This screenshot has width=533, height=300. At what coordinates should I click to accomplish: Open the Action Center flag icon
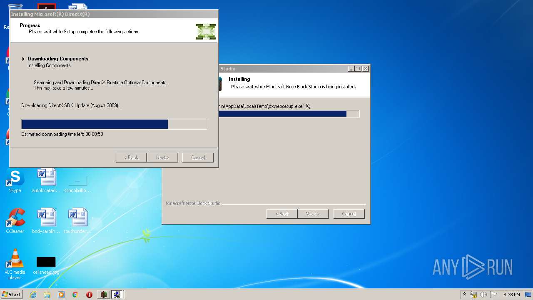coord(493,295)
